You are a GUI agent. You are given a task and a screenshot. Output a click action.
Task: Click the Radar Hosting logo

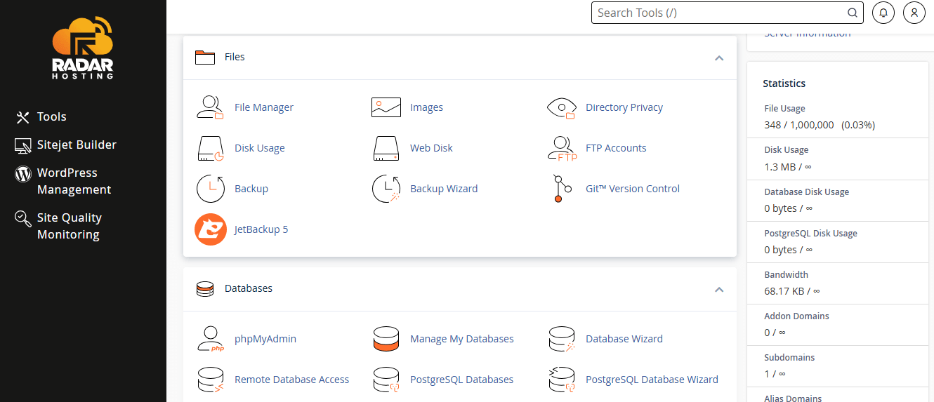coord(83,48)
